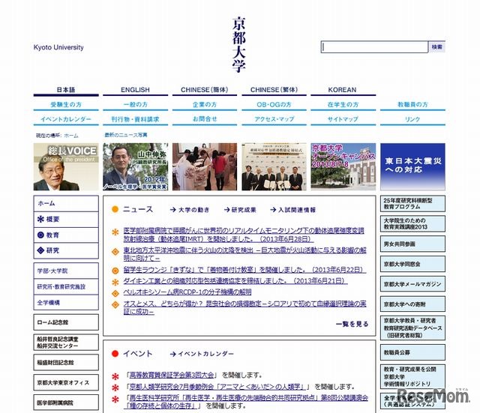The image size is (480, 413).
Task: Open 教職員公募 right sidebar button
Action: point(412,352)
